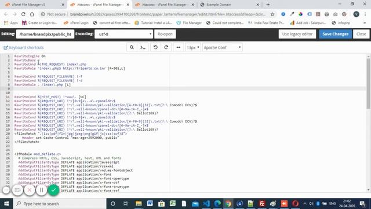Open Keyboard shortcuts link

tap(24, 48)
